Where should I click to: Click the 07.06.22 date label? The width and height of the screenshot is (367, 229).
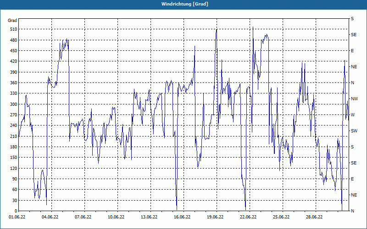point(83,217)
